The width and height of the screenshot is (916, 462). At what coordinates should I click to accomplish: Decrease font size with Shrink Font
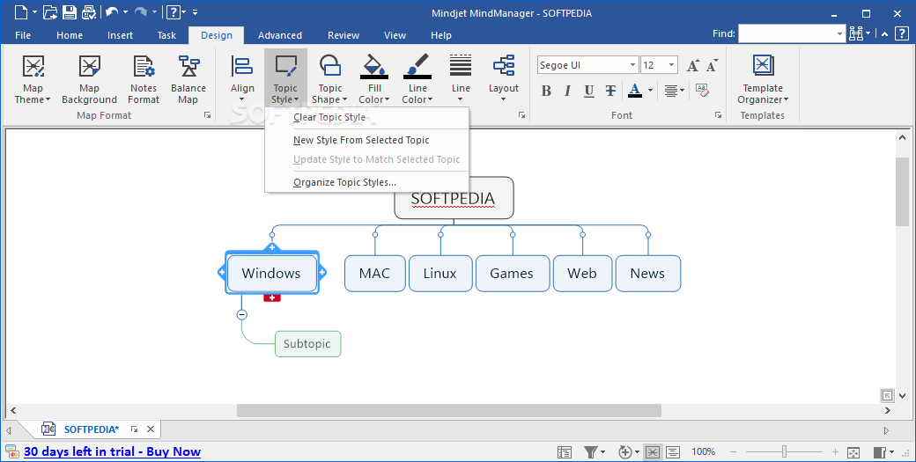[x=713, y=65]
